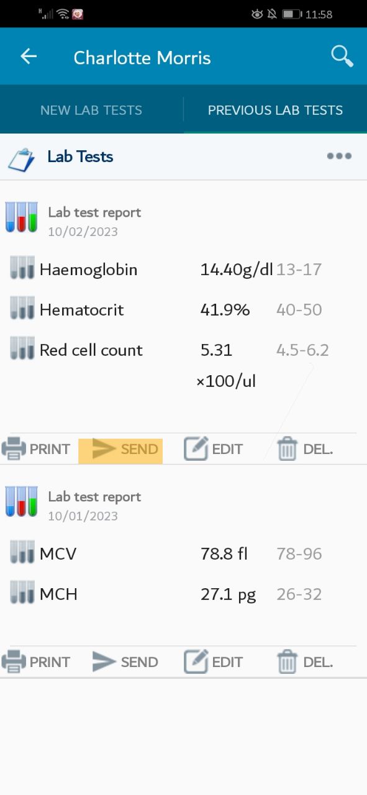Tap the back arrow icon
Image resolution: width=367 pixels, height=795 pixels.
pos(29,57)
